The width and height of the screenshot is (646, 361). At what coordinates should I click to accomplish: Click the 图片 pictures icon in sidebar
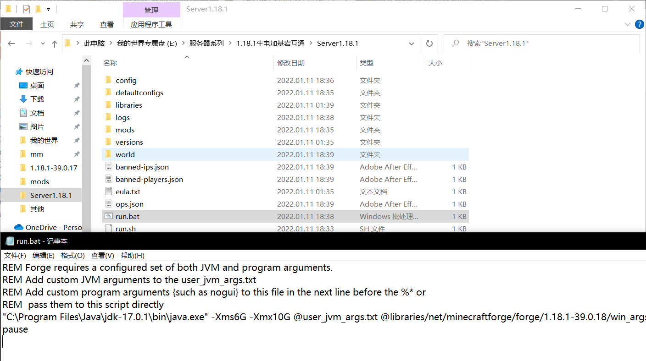click(x=23, y=127)
